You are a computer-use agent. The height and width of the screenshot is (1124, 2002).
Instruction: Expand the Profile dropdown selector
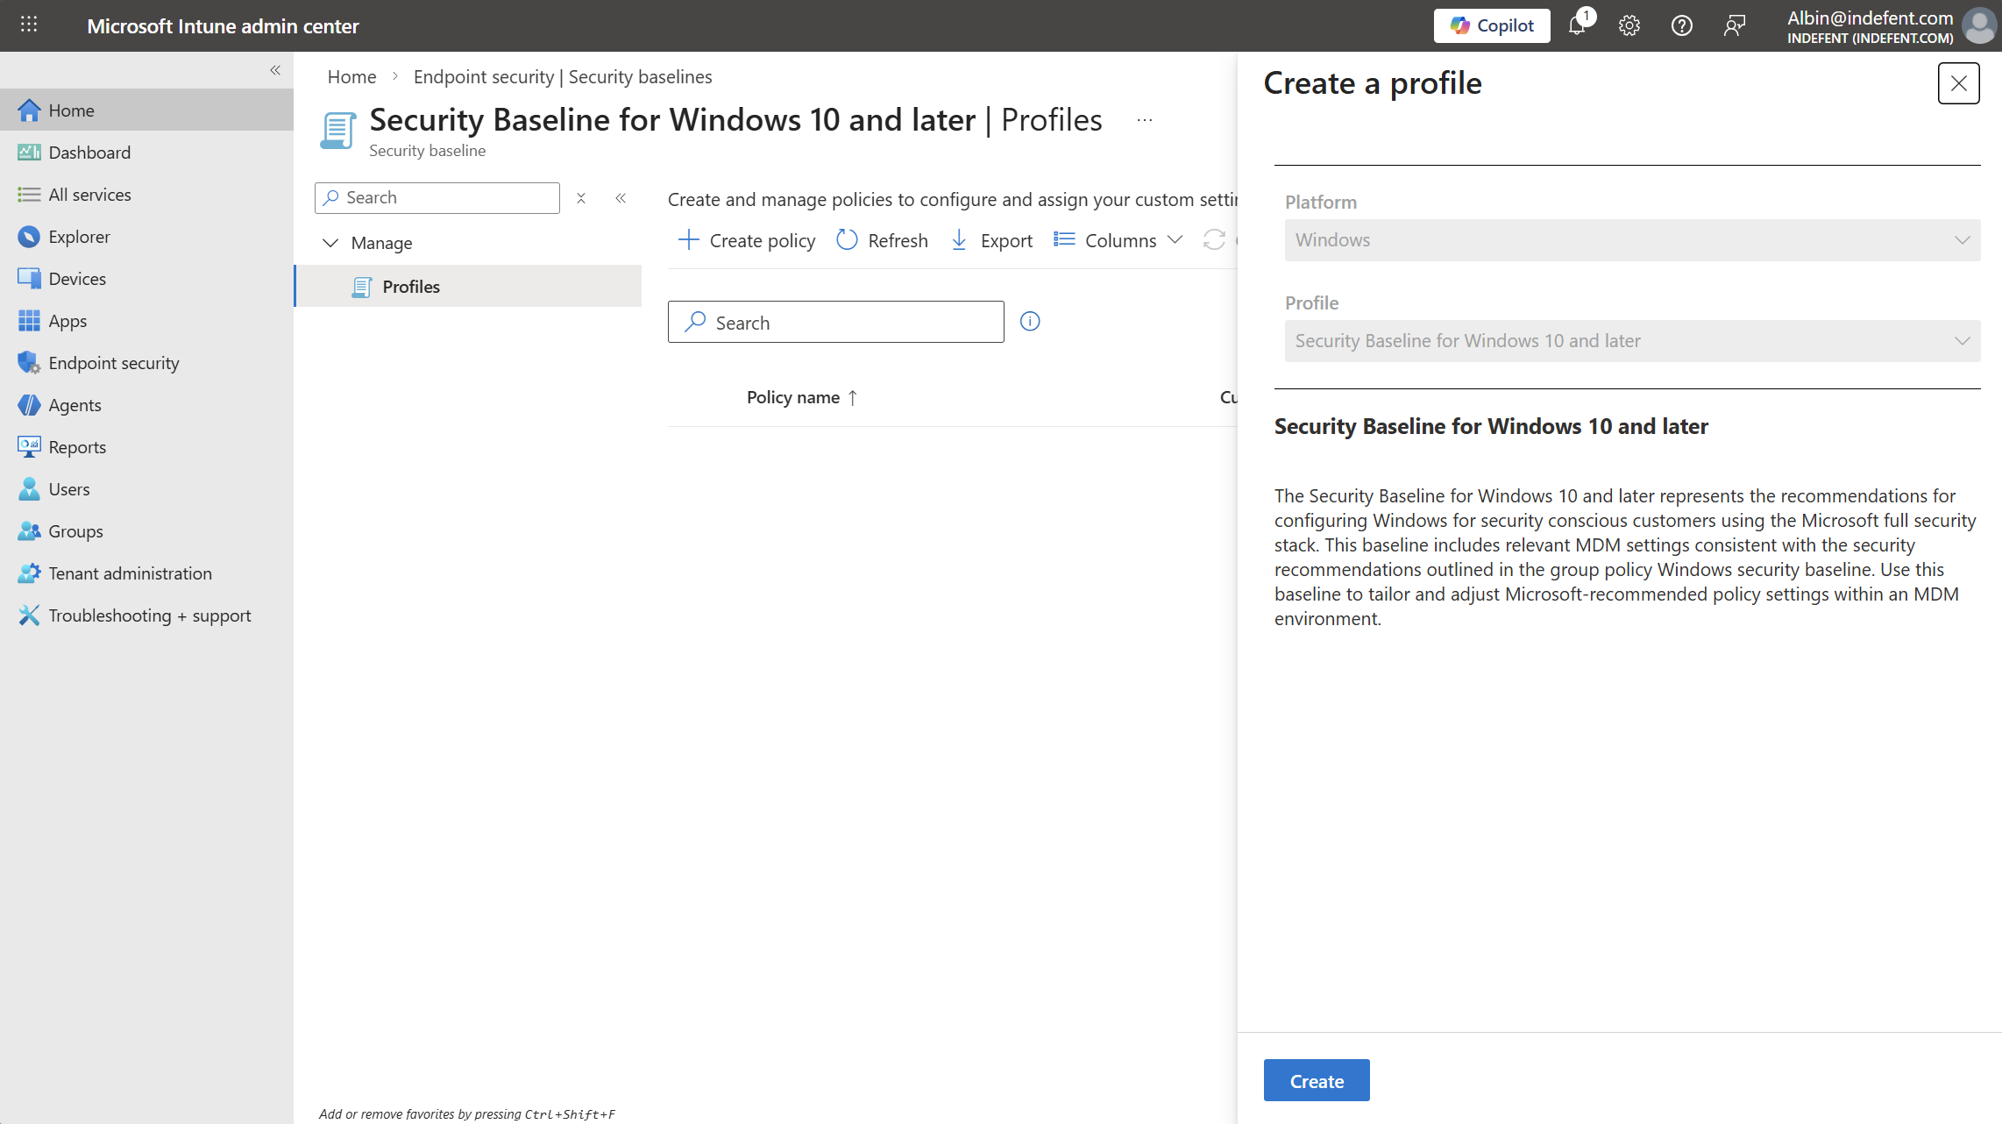click(x=1631, y=341)
